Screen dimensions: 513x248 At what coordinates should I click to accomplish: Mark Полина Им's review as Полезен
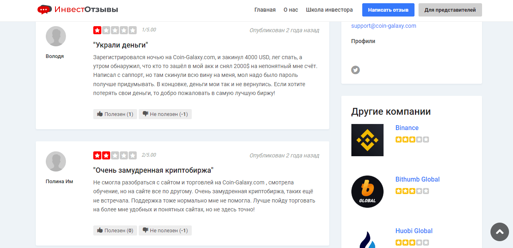115,231
